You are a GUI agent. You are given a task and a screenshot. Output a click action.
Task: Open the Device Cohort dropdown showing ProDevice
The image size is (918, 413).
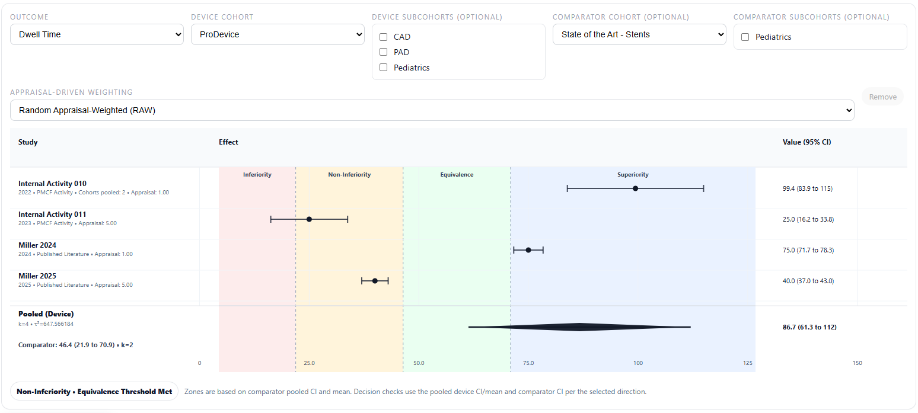(278, 34)
